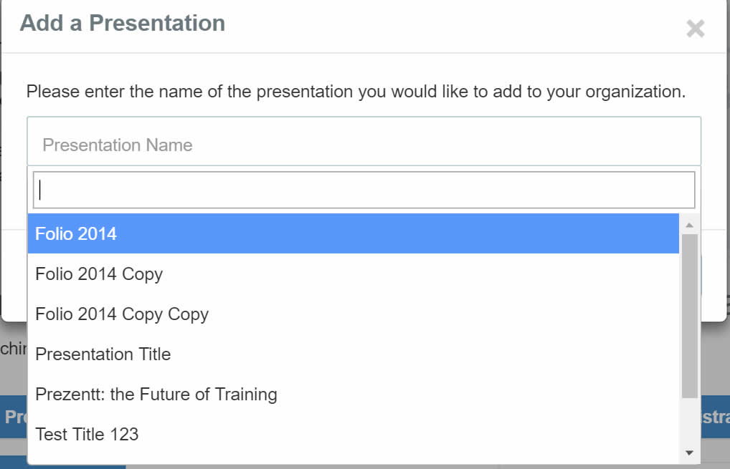The width and height of the screenshot is (730, 469).
Task: Select the highlighted Folio 2014 option
Action: (354, 233)
